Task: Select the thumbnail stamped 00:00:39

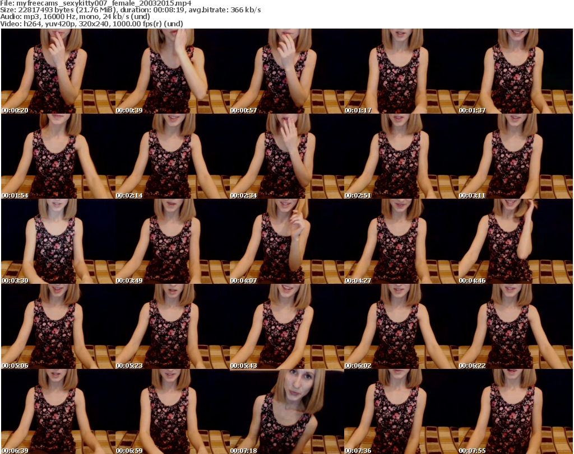Action: pyautogui.click(x=173, y=71)
